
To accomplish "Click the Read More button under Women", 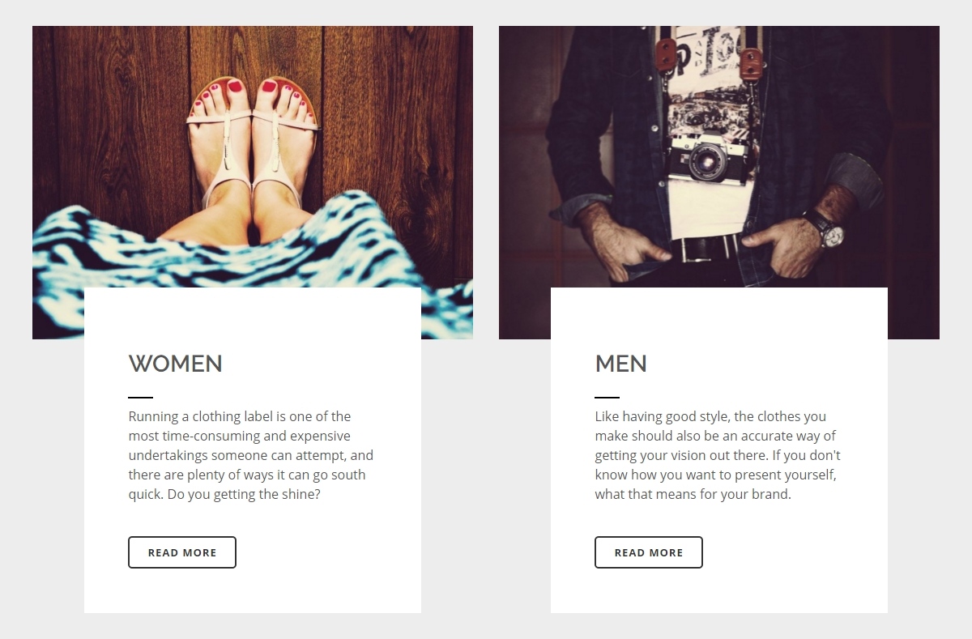I will (x=182, y=552).
